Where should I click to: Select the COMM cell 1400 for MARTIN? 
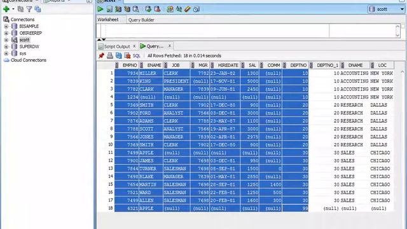(x=270, y=184)
